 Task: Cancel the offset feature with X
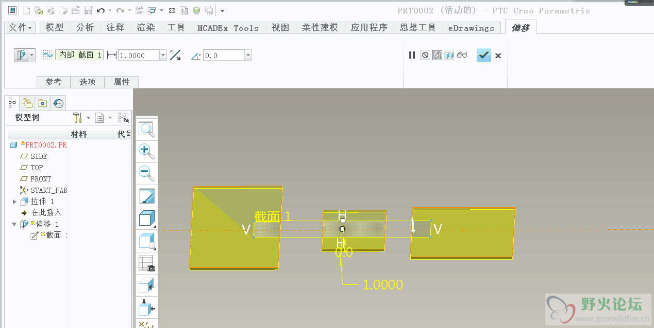coord(498,56)
